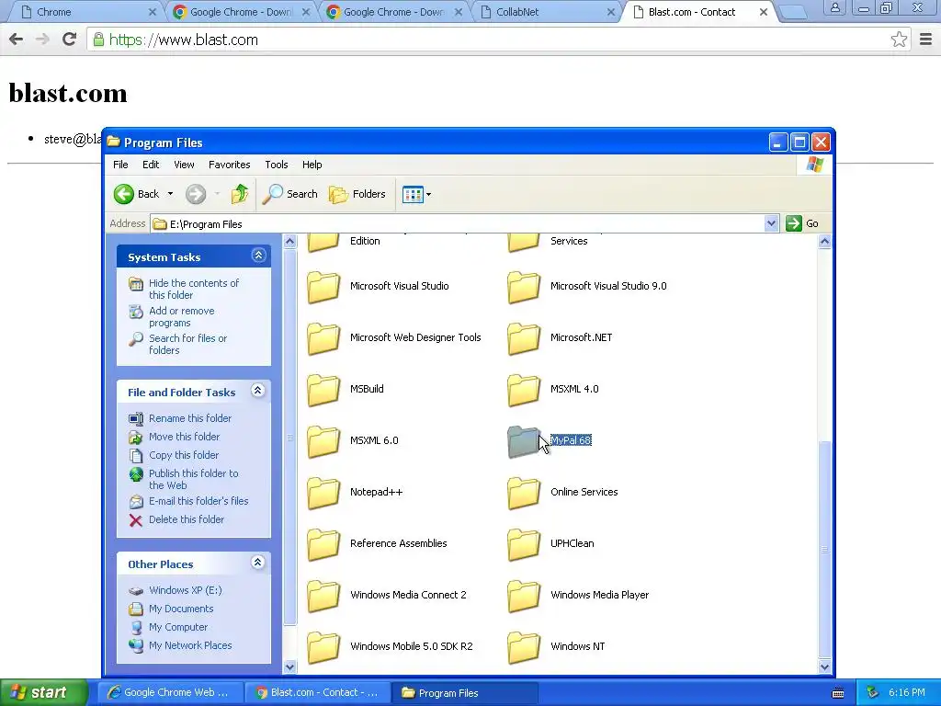Screen dimensions: 941x706
Task: Select the Windows Media Connect 2 folder icon
Action: pos(323,596)
